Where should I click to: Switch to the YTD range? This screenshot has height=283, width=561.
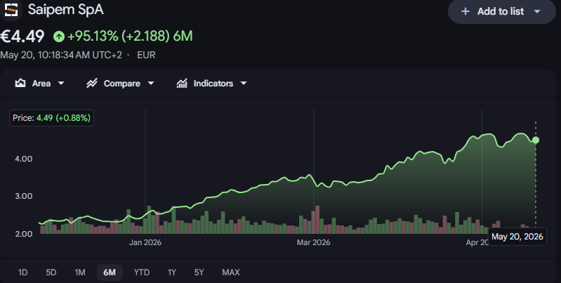point(142,272)
